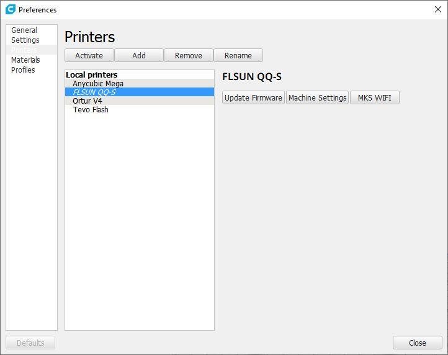The image size is (448, 355).
Task: Close the Preferences window with the X
Action: click(437, 9)
